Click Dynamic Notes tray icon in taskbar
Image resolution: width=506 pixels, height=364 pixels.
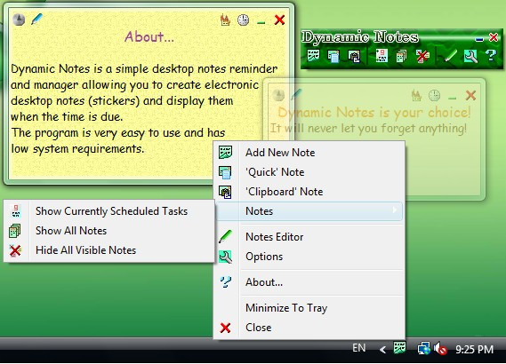tap(399, 348)
